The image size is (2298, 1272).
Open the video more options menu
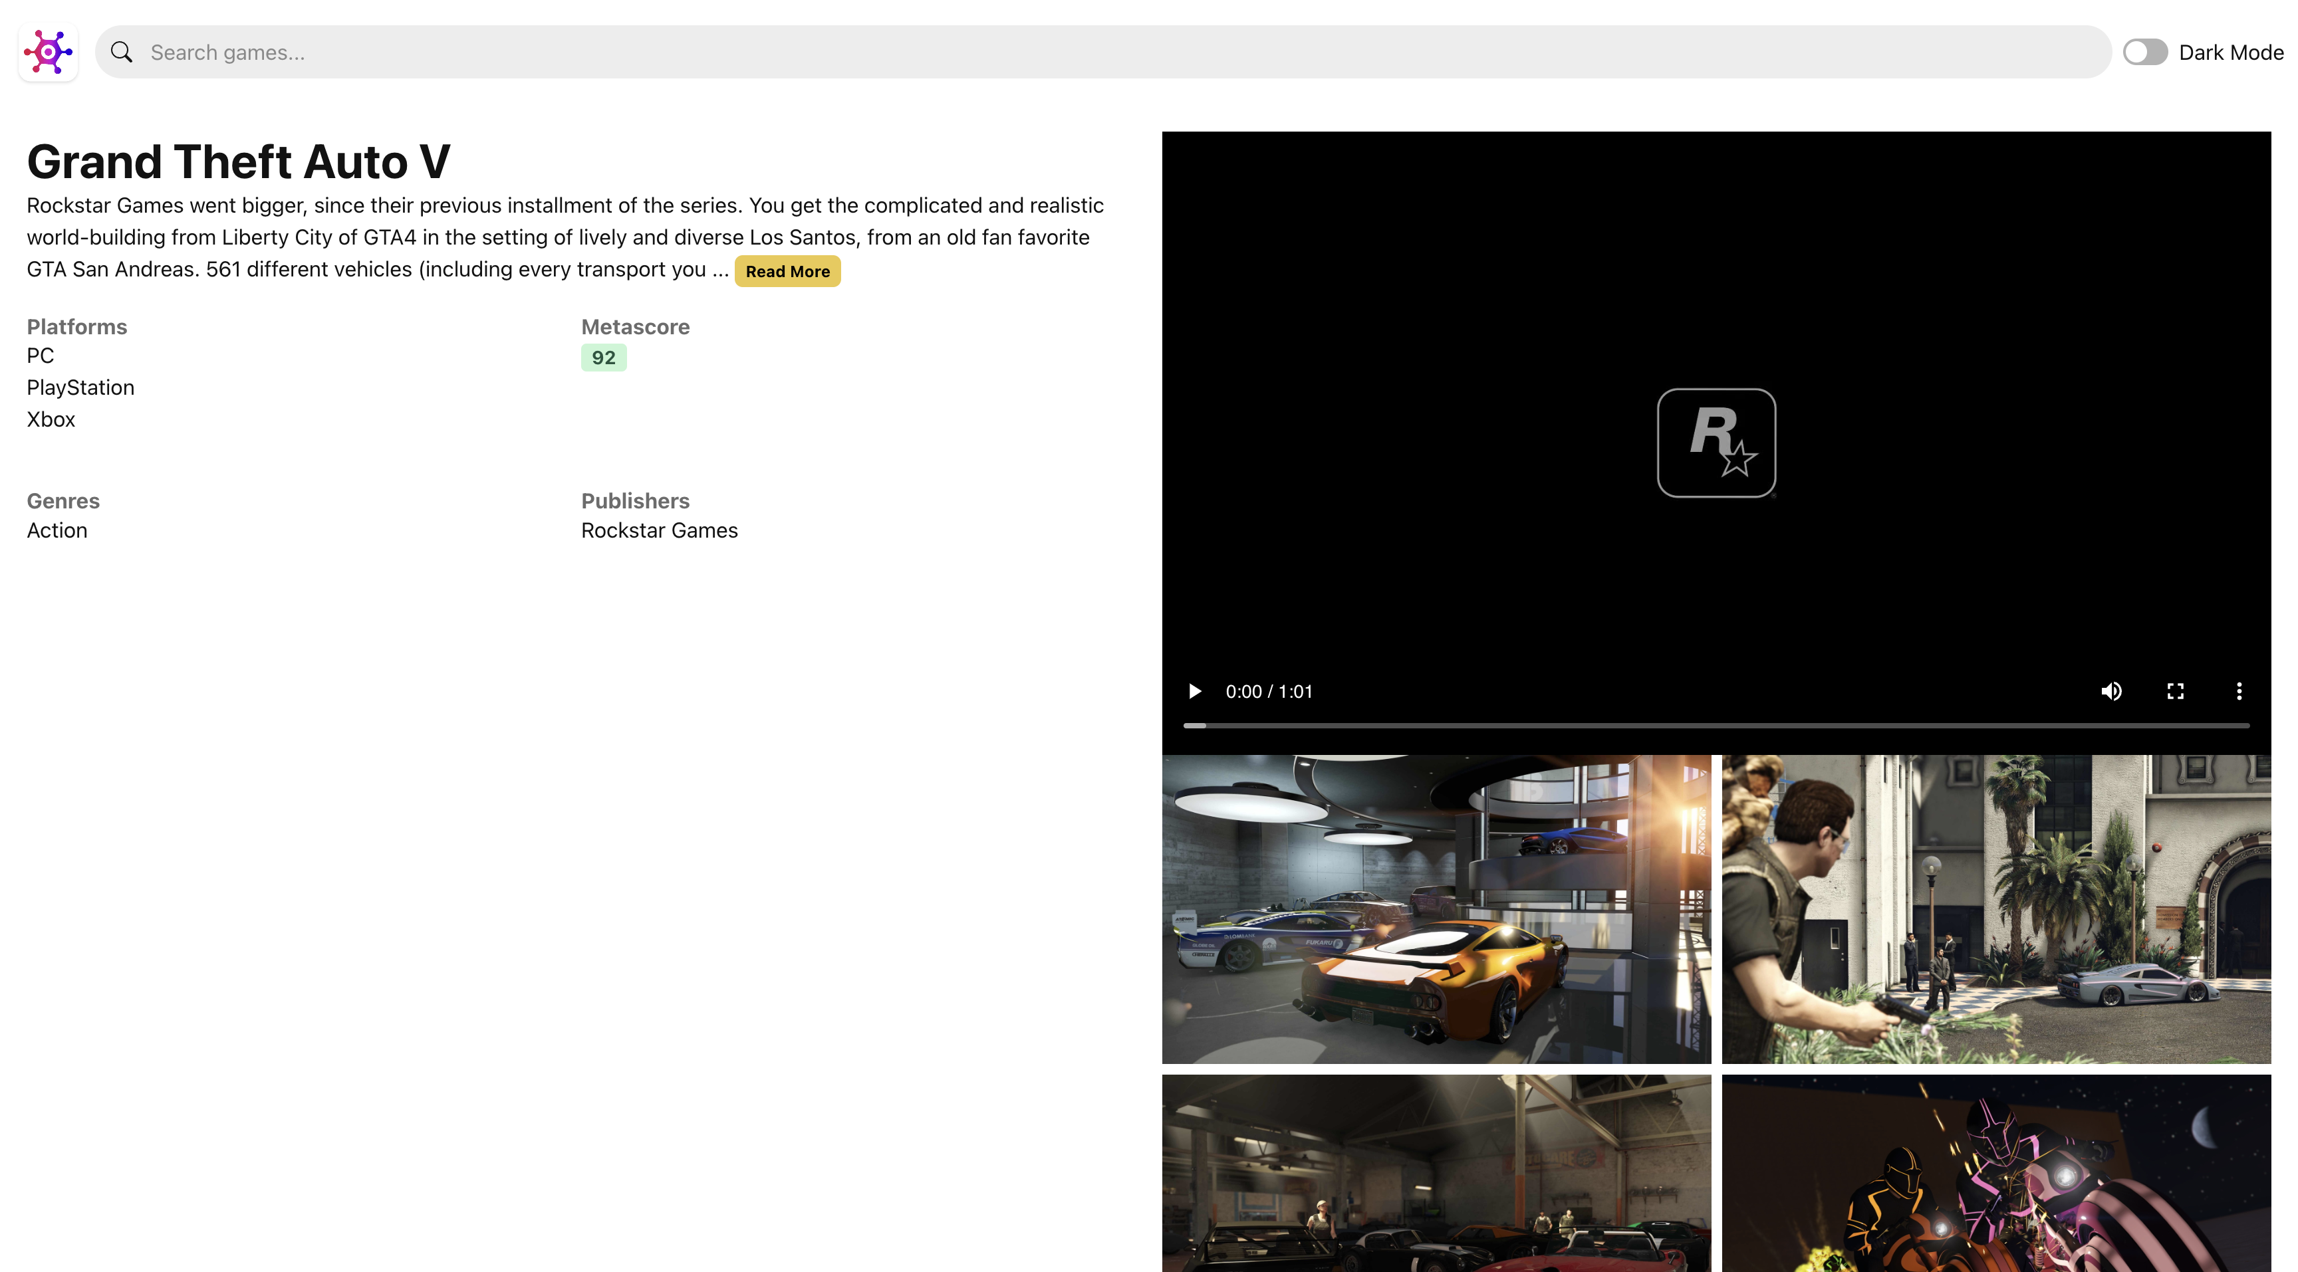(x=2238, y=690)
